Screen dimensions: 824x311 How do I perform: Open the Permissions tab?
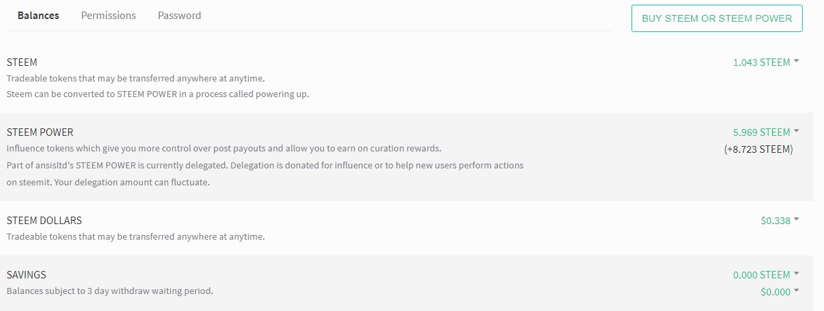point(108,15)
